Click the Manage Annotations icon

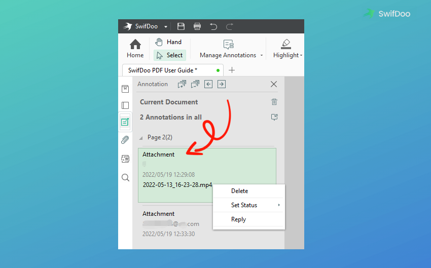point(228,44)
